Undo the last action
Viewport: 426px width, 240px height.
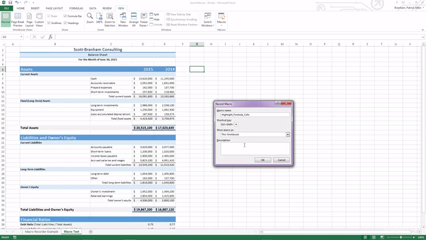coord(17,3)
